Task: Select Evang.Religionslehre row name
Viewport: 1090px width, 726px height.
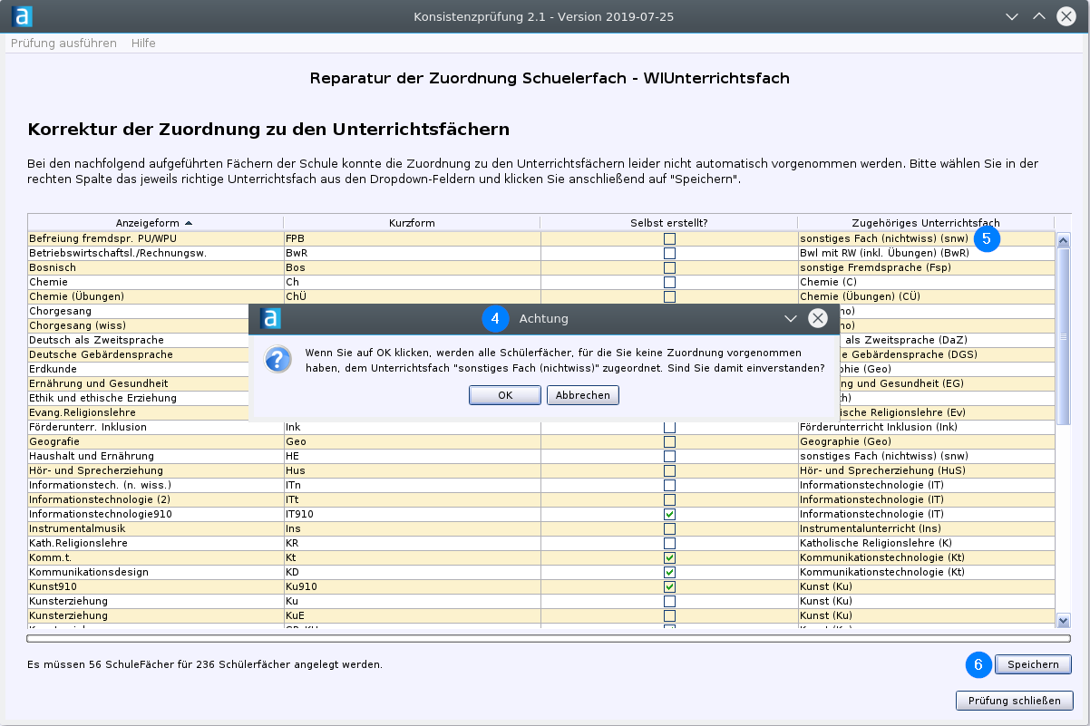Action: click(138, 412)
